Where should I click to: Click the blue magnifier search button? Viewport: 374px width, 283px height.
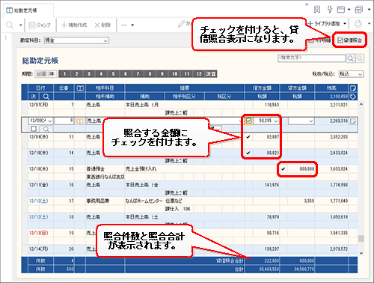pyautogui.click(x=350, y=58)
